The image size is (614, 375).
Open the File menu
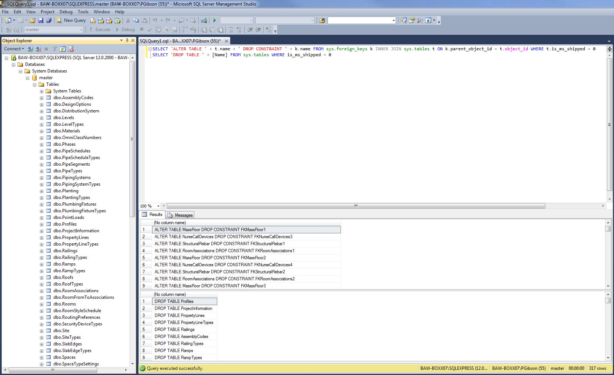5,11
